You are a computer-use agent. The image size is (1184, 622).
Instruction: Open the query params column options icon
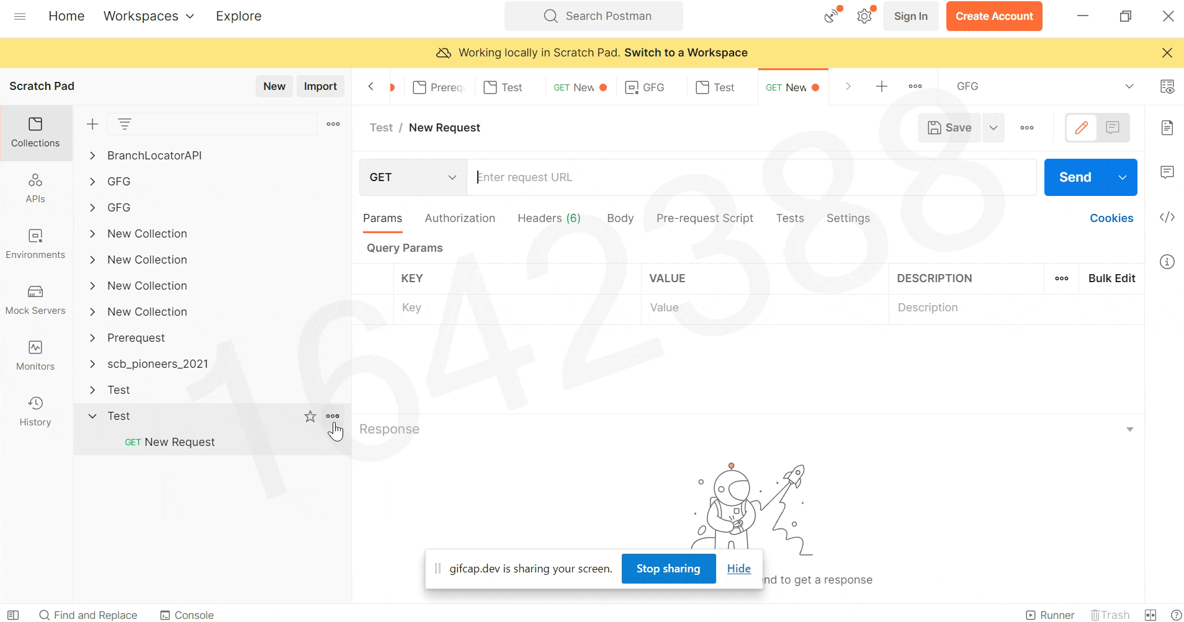(x=1062, y=278)
